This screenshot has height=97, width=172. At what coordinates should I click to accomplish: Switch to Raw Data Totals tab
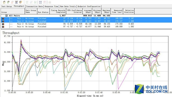click(68, 6)
